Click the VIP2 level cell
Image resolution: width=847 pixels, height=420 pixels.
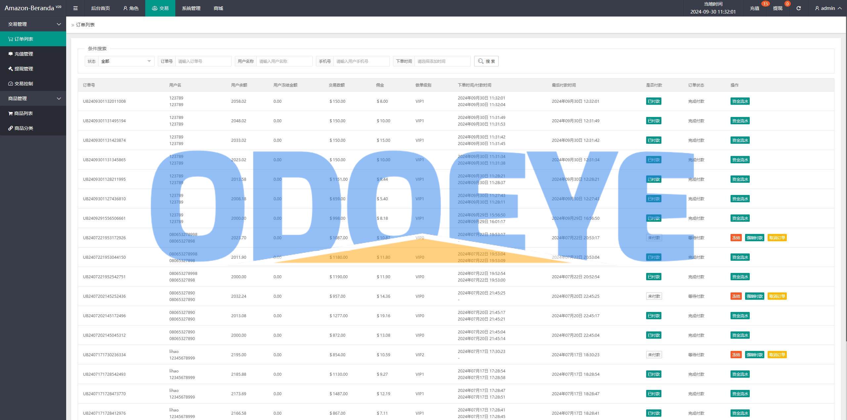pyautogui.click(x=420, y=355)
